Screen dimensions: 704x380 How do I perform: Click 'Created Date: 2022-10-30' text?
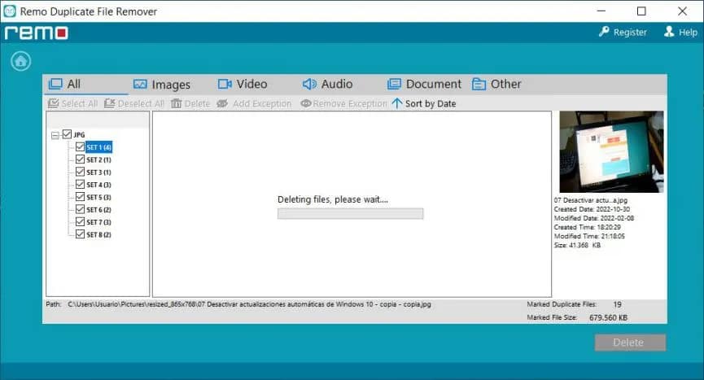[x=592, y=209]
